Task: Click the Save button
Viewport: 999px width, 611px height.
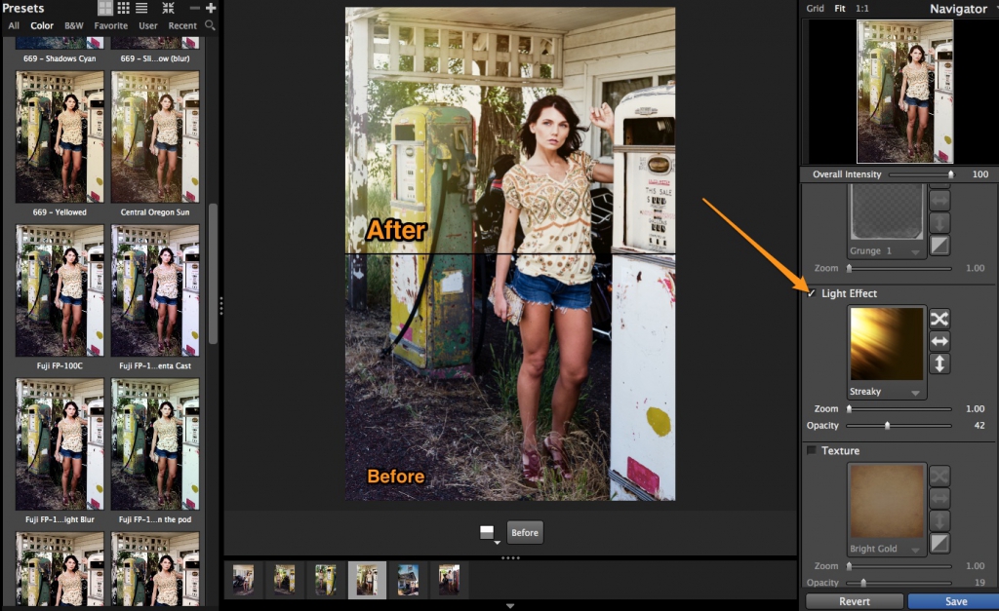Action: 956,601
